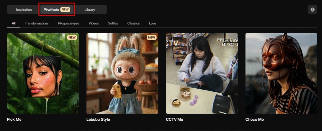This screenshot has width=322, height=131.
Task: Open the Pick Me effect thumbnail
Action: point(43,74)
